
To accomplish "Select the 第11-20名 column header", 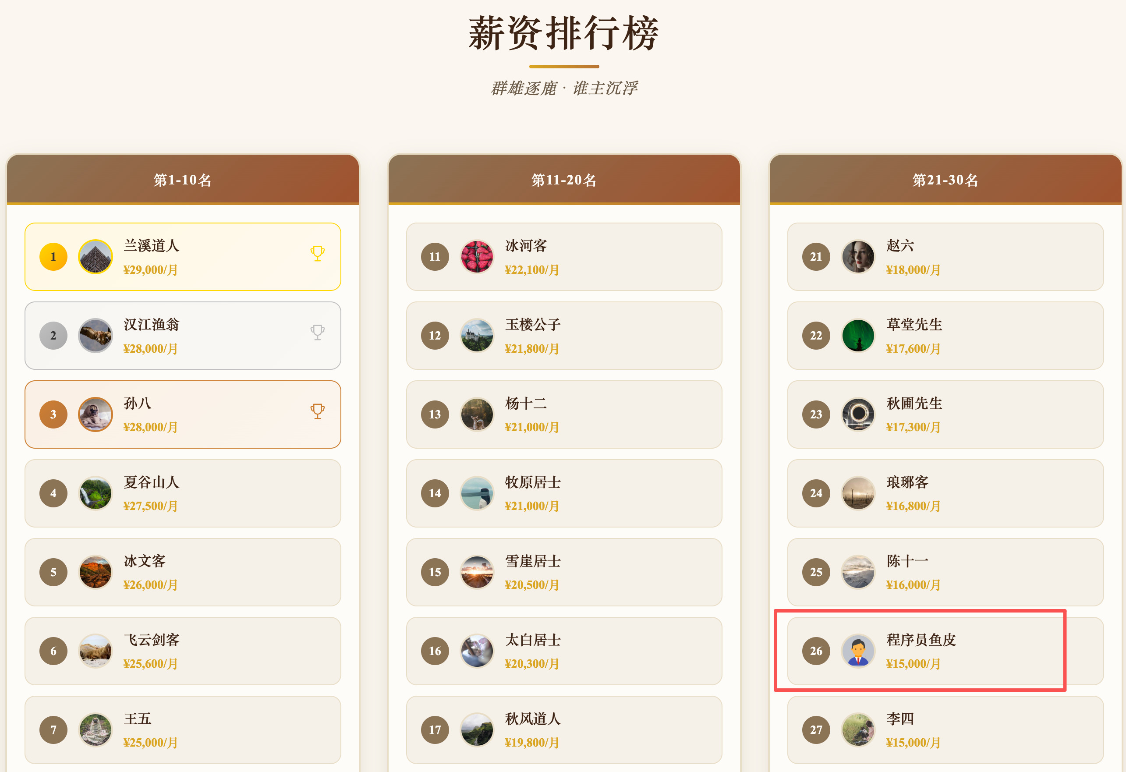I will 564,180.
